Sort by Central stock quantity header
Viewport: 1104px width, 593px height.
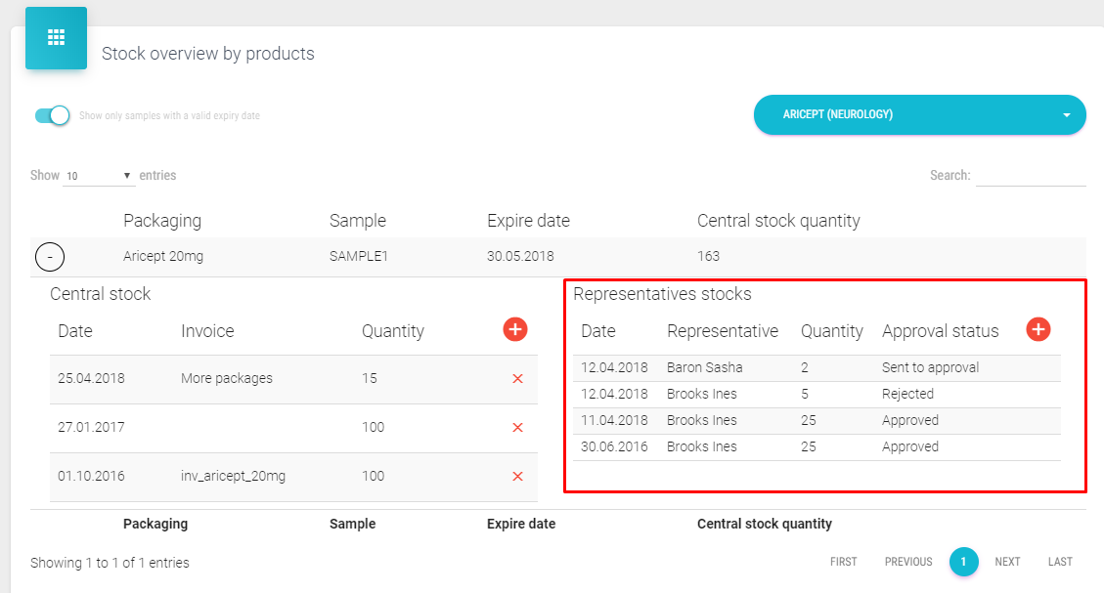[x=778, y=221]
